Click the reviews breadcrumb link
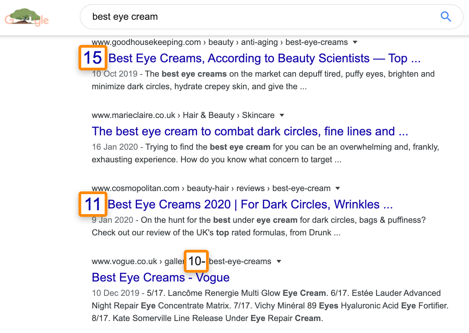 point(250,188)
